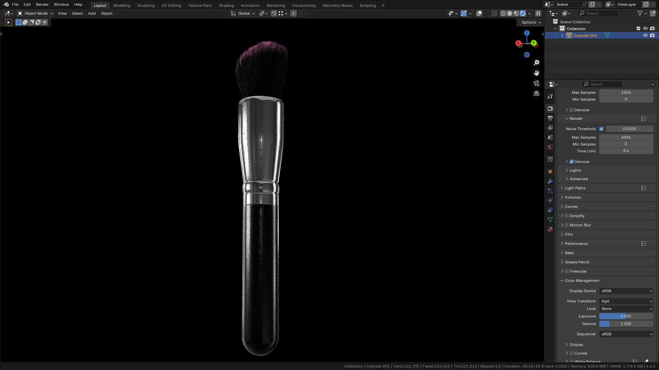
Task: Click the outliner Search field
Action: point(598,13)
